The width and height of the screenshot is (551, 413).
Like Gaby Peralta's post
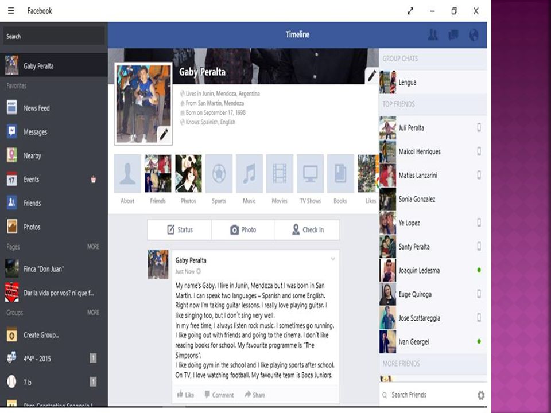[x=185, y=395]
